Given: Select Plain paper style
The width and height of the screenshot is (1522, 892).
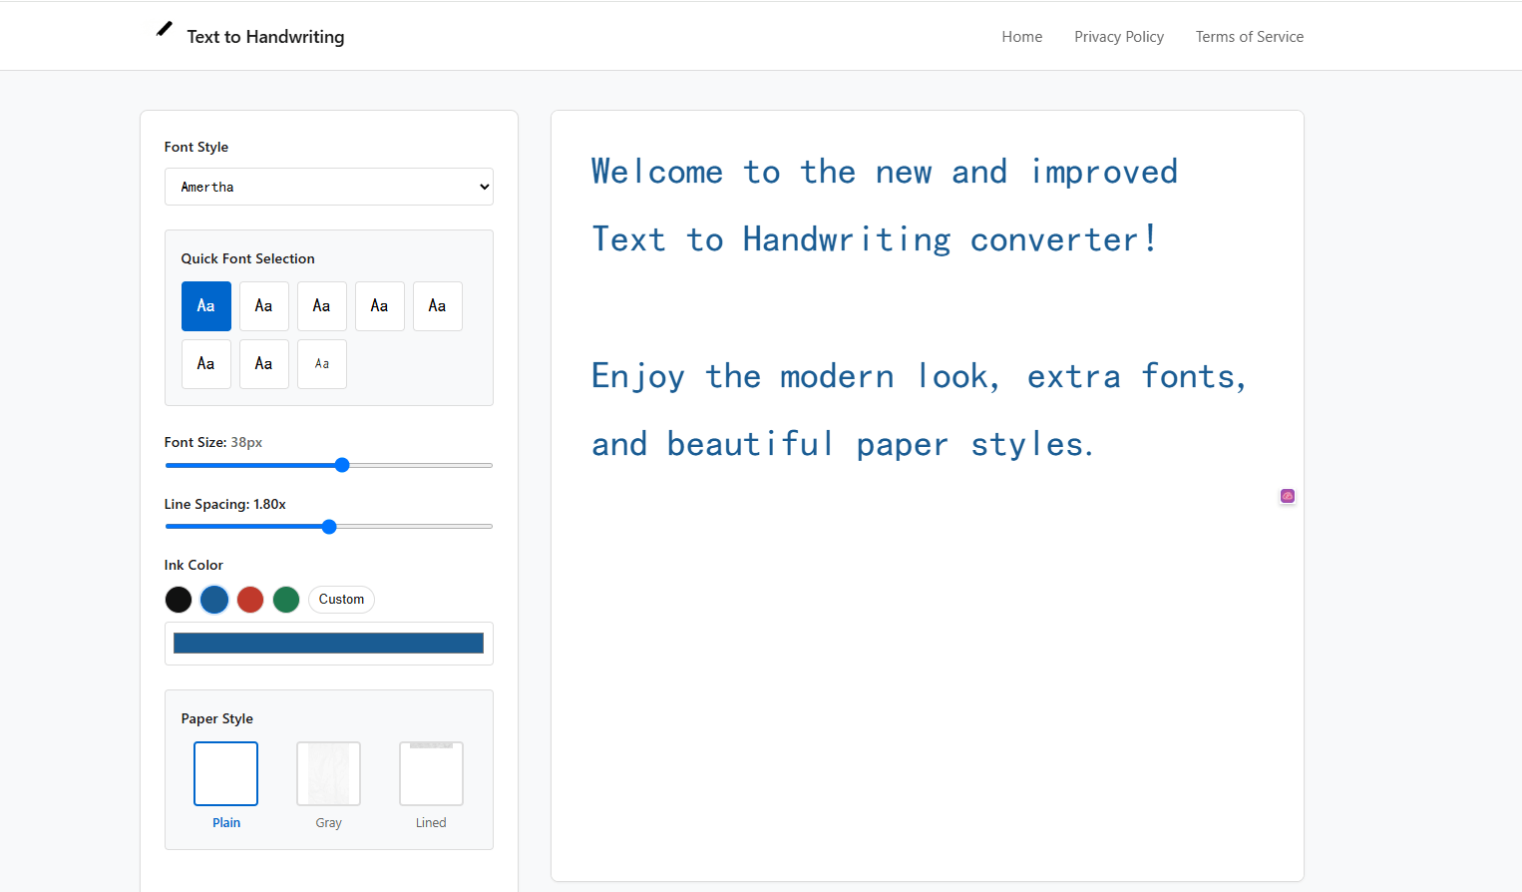Looking at the screenshot, I should 226,774.
